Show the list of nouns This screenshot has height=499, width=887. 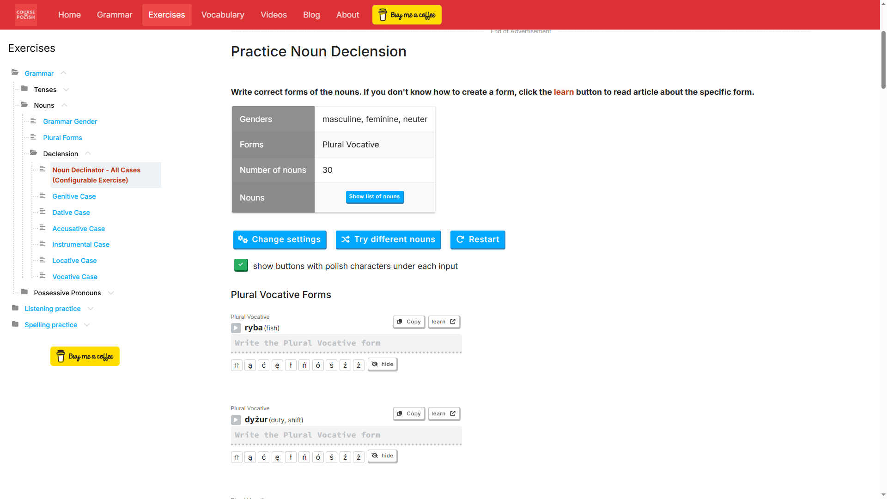pos(375,197)
